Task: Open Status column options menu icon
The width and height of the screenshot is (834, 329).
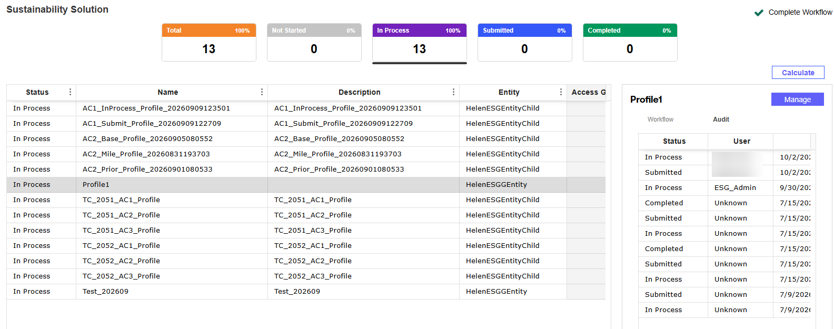Action: coord(70,92)
